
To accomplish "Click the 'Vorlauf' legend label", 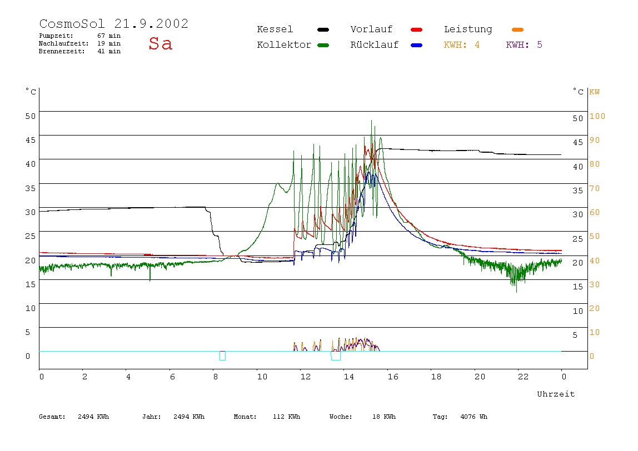I will pos(371,29).
